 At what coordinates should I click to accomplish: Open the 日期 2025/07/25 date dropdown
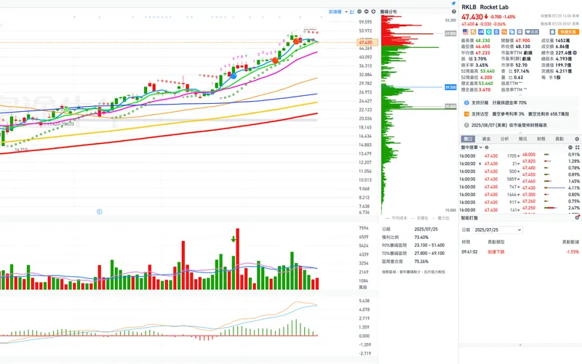coord(498,230)
